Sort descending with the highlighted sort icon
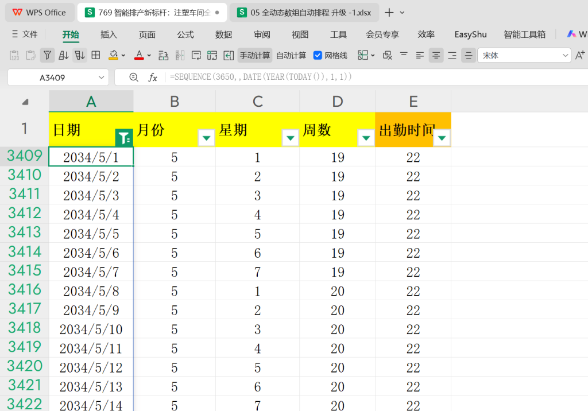The width and height of the screenshot is (588, 411). [x=79, y=56]
